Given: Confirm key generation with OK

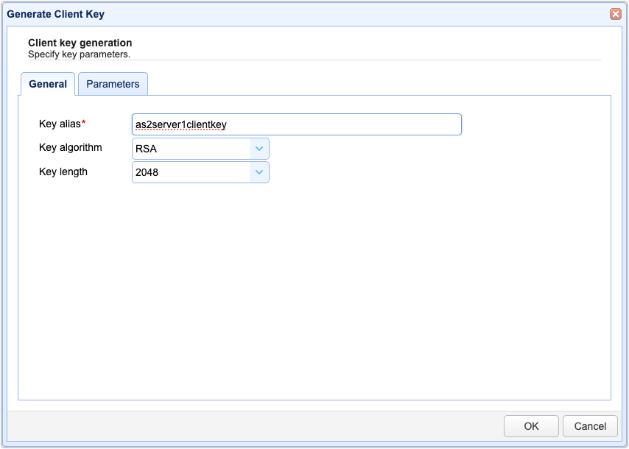Looking at the screenshot, I should tap(531, 426).
